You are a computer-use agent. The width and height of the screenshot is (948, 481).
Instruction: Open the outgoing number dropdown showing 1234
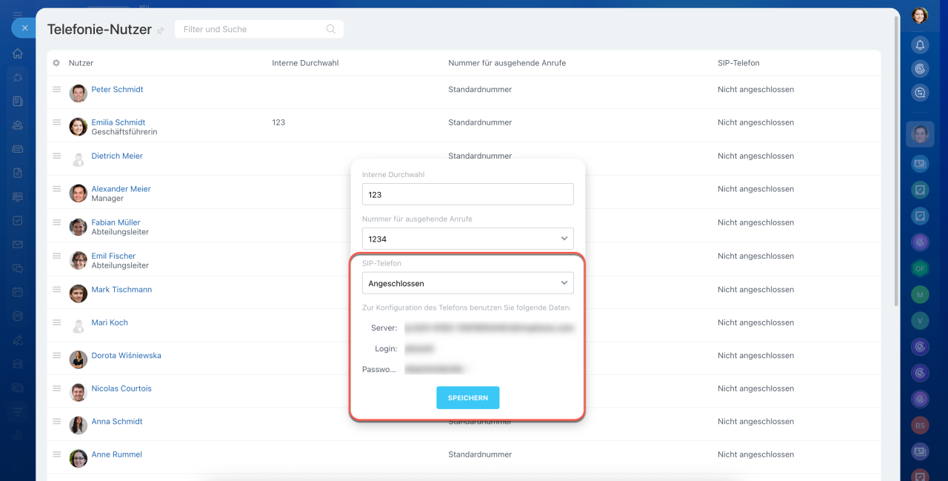(467, 239)
